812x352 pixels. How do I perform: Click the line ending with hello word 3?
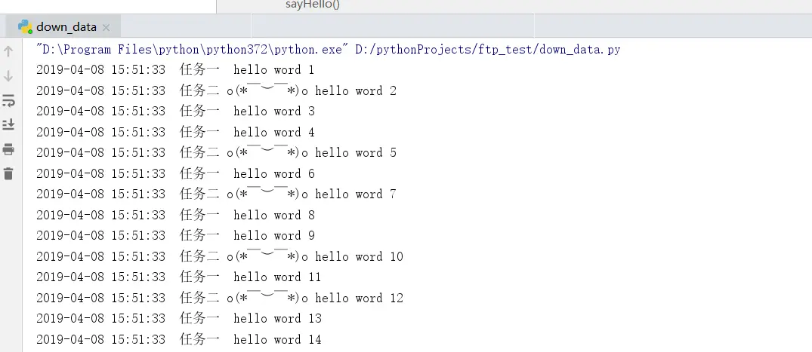click(175, 111)
